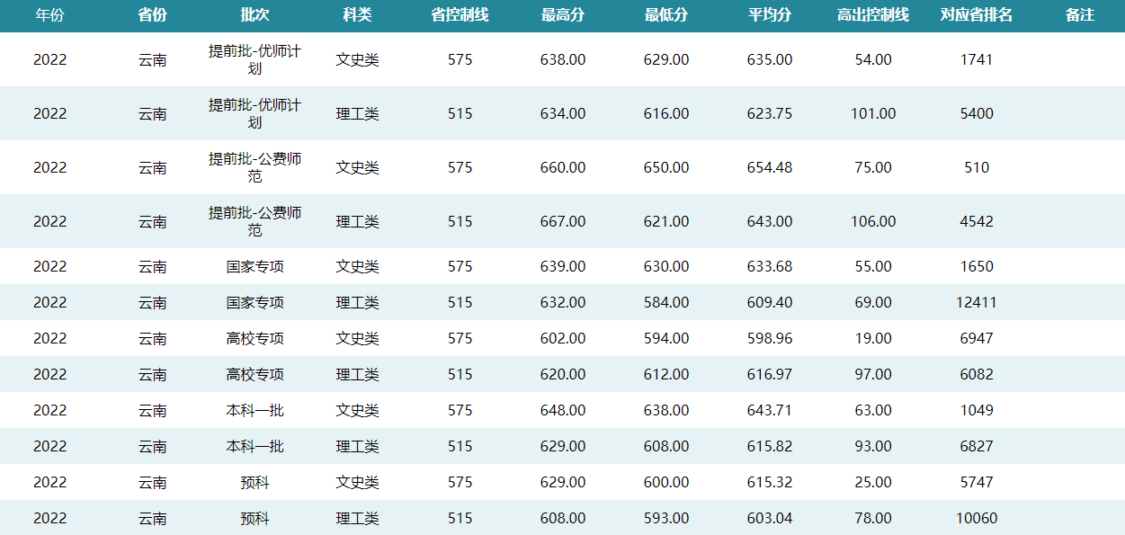The width and height of the screenshot is (1125, 535).
Task: Select the highest score cell 667.00
Action: click(563, 221)
